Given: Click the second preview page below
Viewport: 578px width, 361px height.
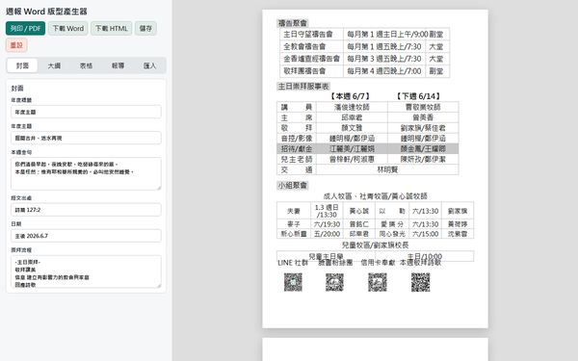Looking at the screenshot, I should pyautogui.click(x=375, y=349).
